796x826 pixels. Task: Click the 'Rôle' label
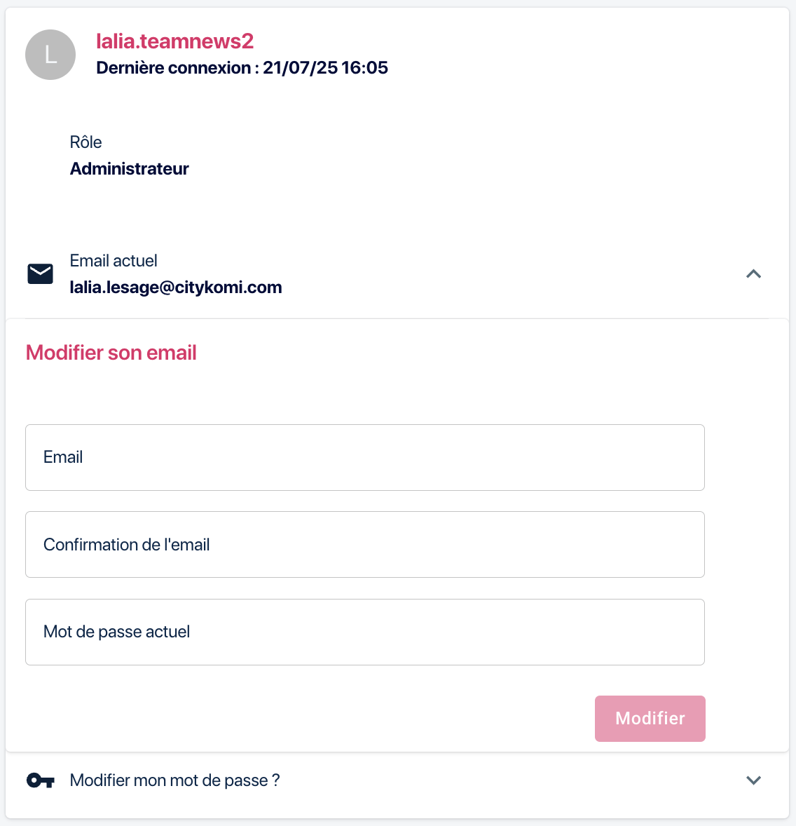click(x=85, y=142)
